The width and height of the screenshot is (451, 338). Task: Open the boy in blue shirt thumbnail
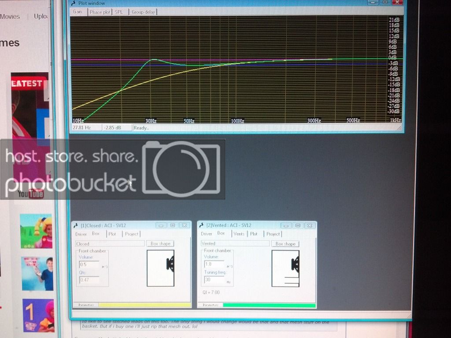pyautogui.click(x=37, y=274)
